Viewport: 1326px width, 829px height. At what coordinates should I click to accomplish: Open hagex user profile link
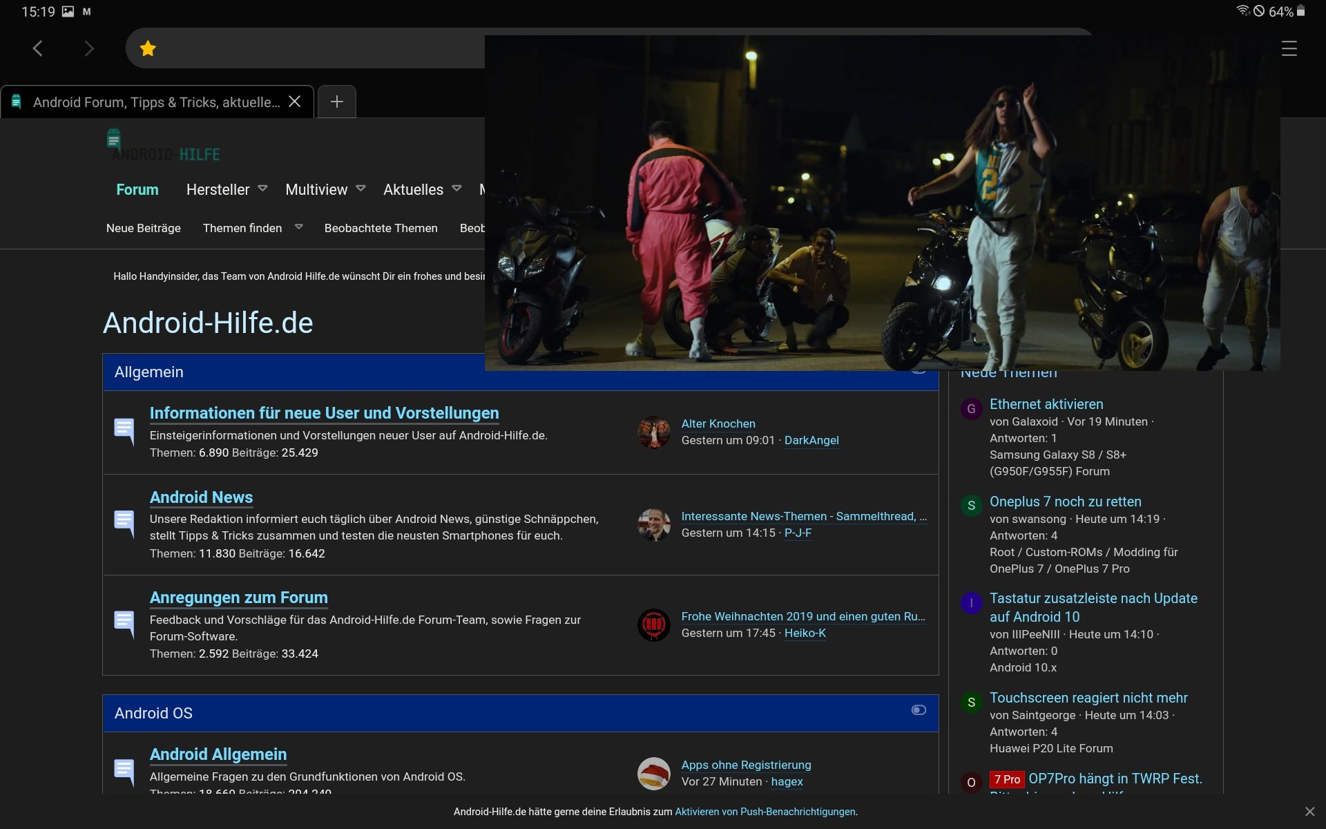point(787,781)
